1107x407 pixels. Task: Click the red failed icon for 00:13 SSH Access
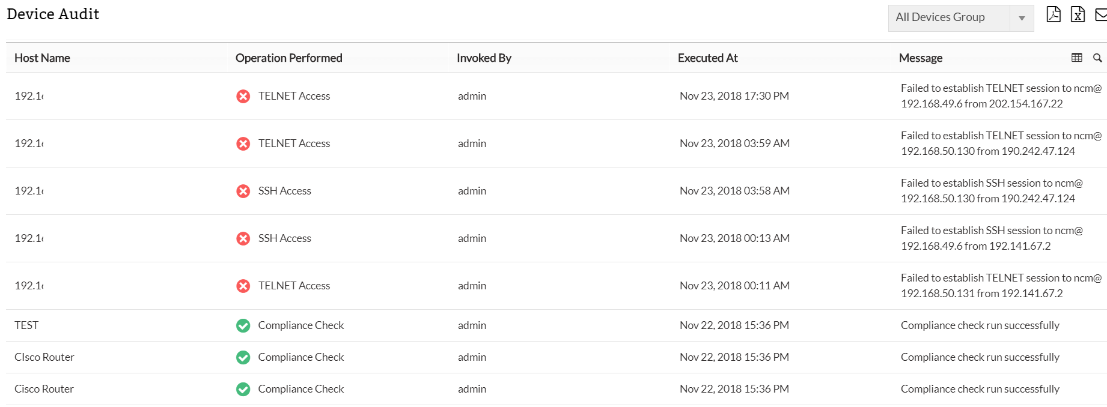243,238
